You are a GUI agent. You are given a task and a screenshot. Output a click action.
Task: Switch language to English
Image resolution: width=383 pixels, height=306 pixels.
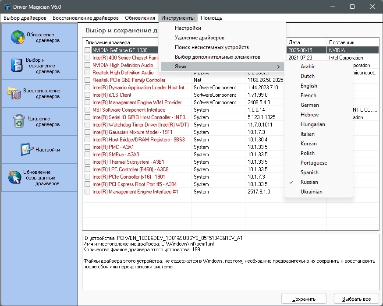click(x=318, y=86)
